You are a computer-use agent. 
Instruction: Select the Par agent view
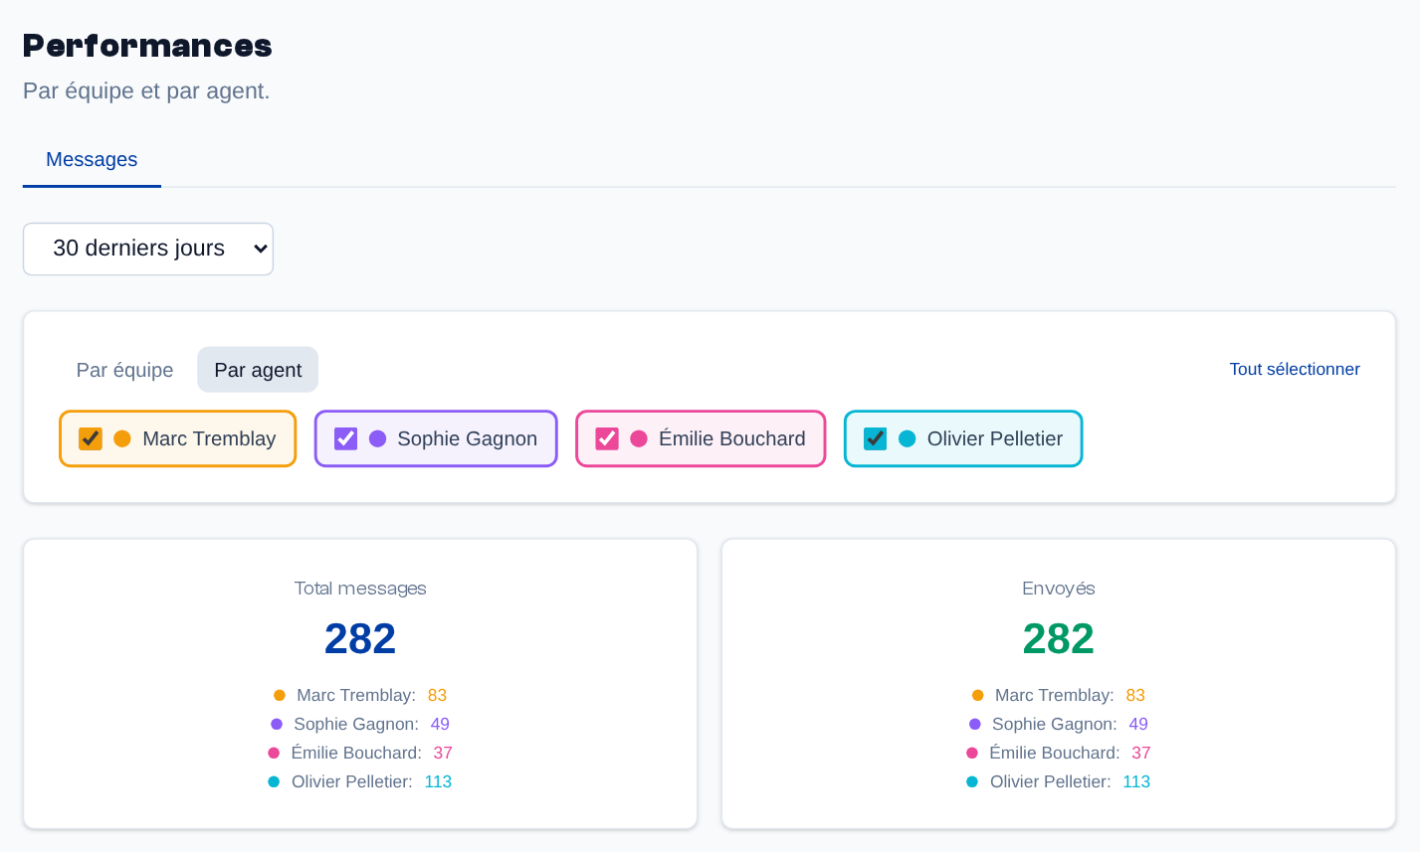click(258, 370)
